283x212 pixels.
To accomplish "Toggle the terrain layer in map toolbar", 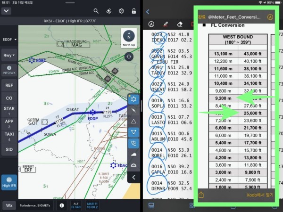I will (134, 155).
